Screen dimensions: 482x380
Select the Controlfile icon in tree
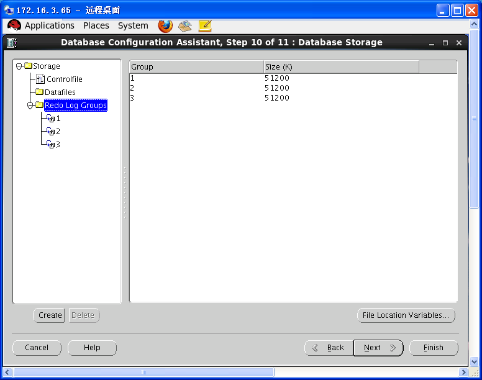click(40, 79)
